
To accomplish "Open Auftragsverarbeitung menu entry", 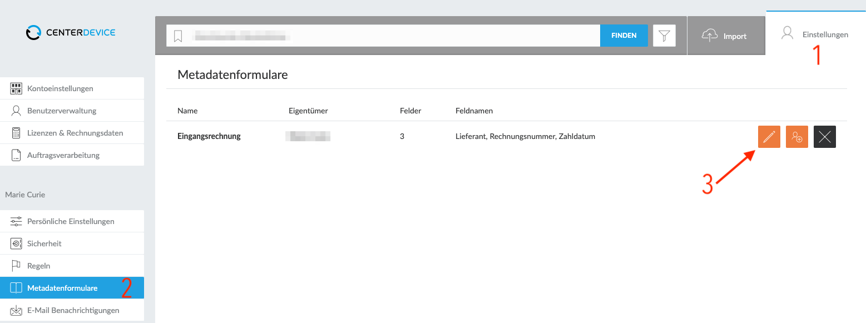I will (x=72, y=155).
